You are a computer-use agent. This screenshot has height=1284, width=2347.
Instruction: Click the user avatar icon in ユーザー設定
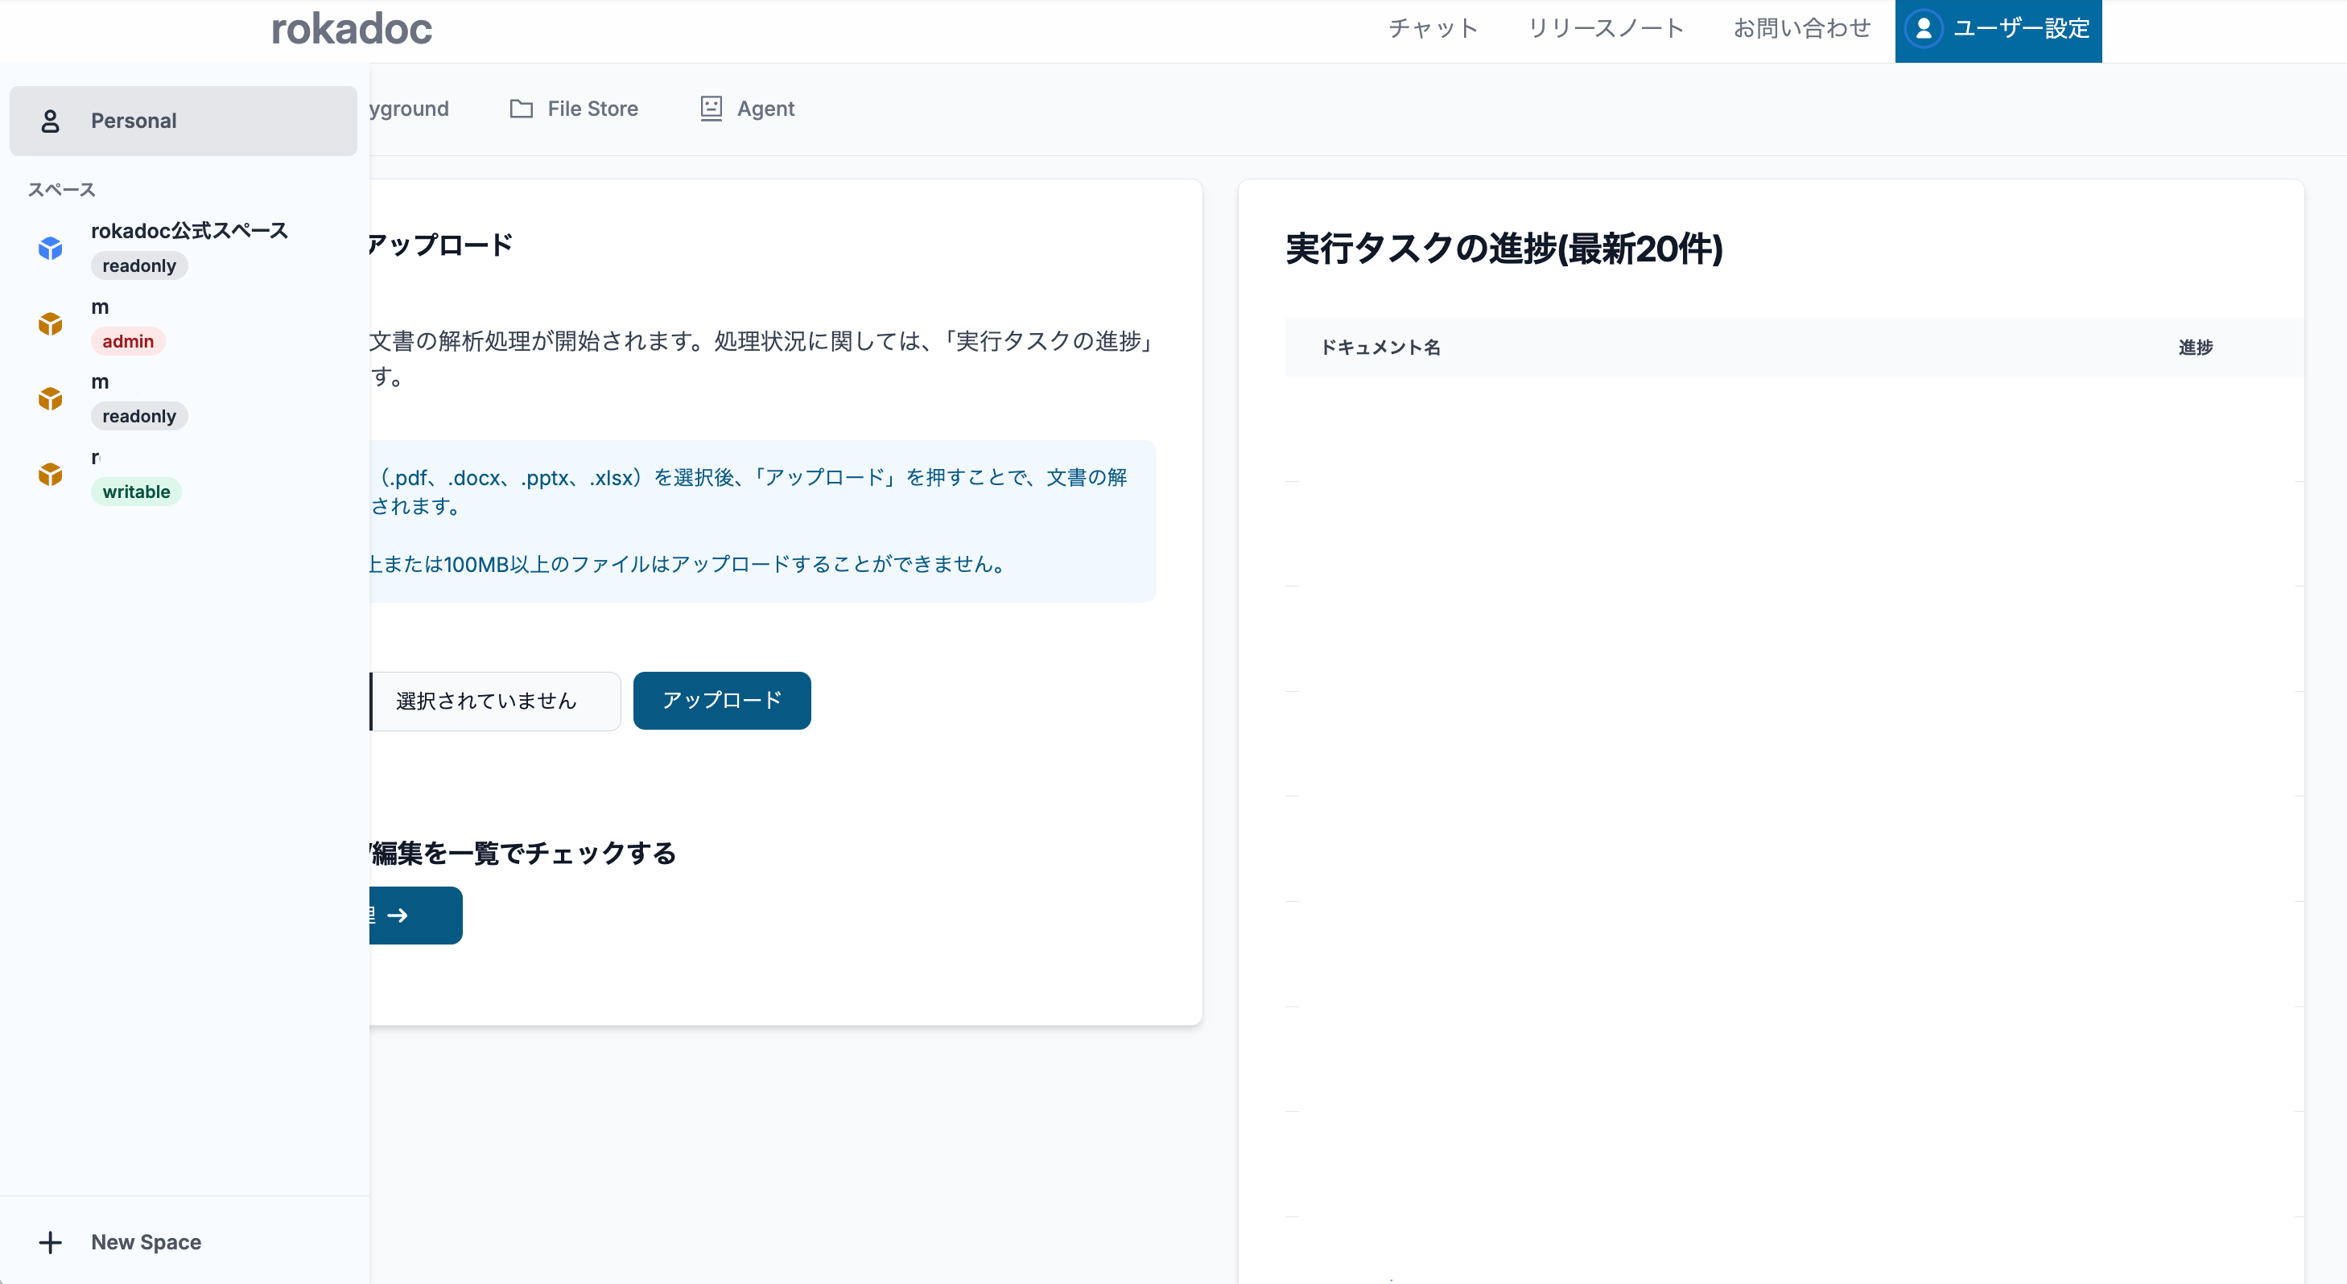[x=1924, y=28]
